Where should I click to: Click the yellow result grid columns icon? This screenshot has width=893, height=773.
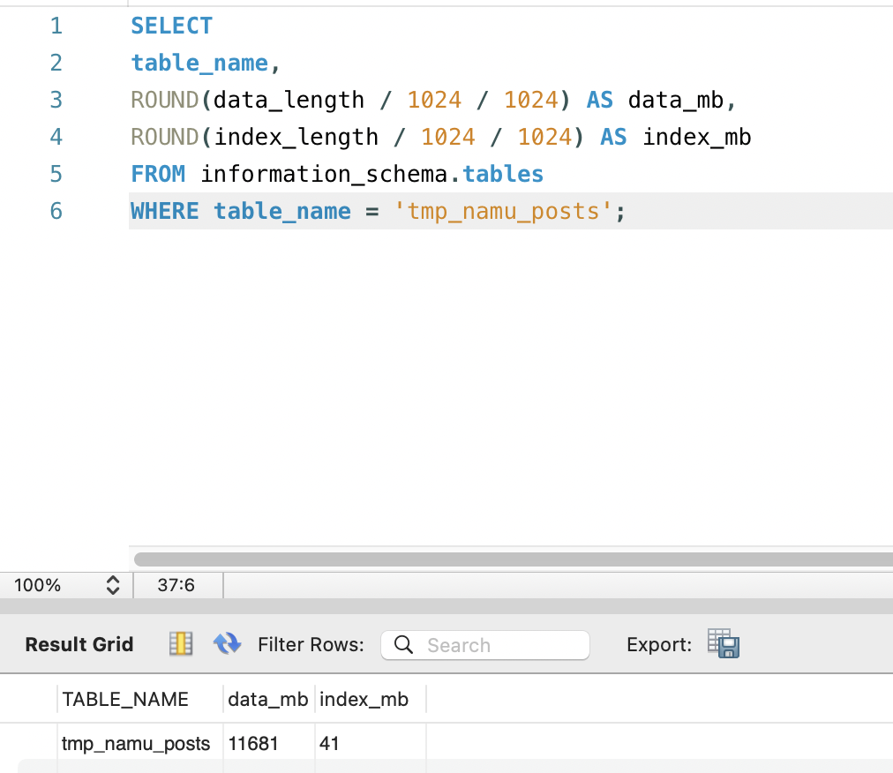click(x=180, y=644)
